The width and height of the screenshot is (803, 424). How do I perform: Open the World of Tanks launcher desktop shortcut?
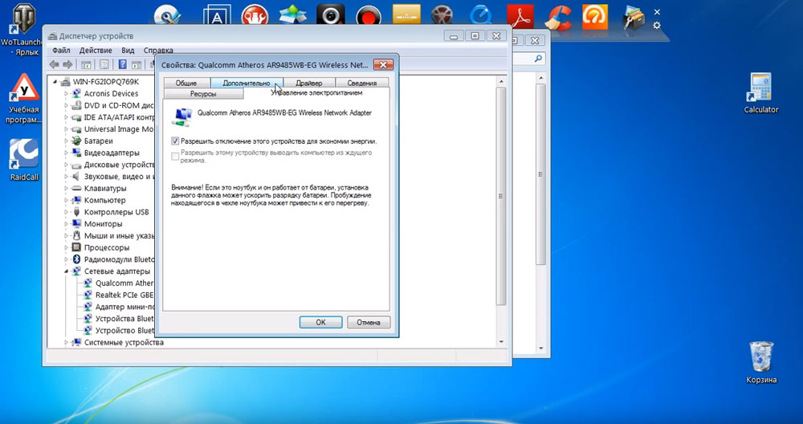coord(22,29)
